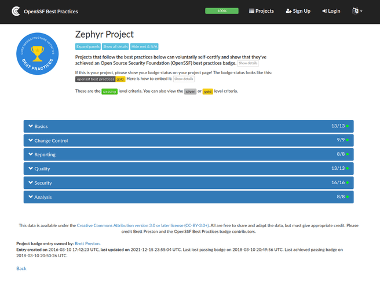The width and height of the screenshot is (380, 281).
Task: Expand the Quality panel
Action: point(188,169)
